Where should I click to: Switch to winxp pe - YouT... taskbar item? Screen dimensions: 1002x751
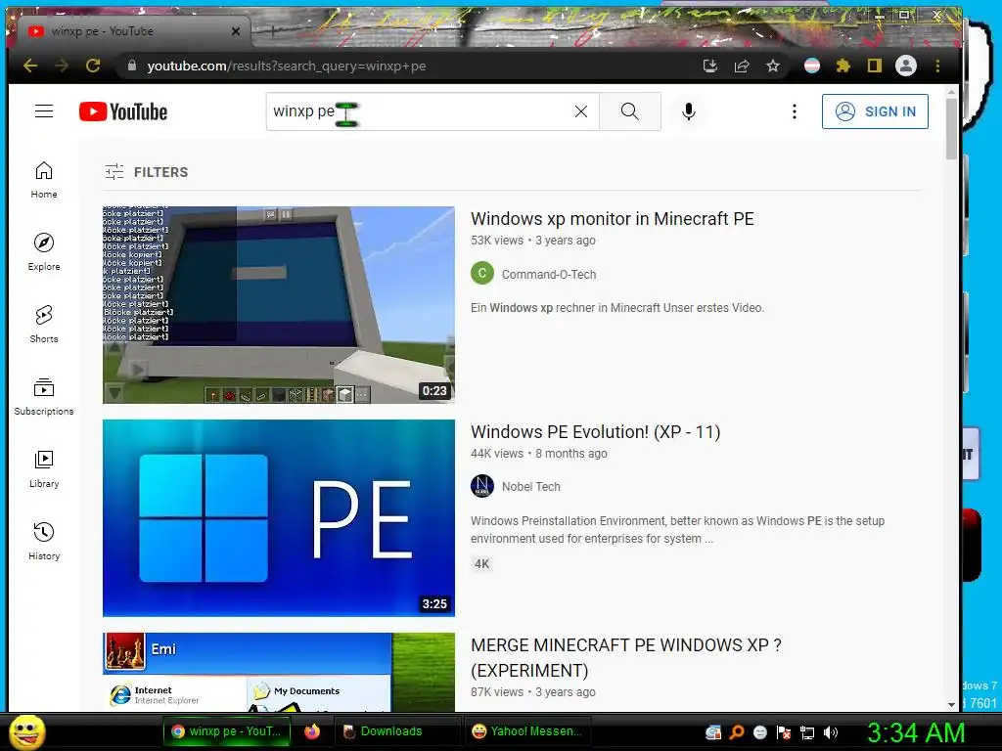[227, 731]
